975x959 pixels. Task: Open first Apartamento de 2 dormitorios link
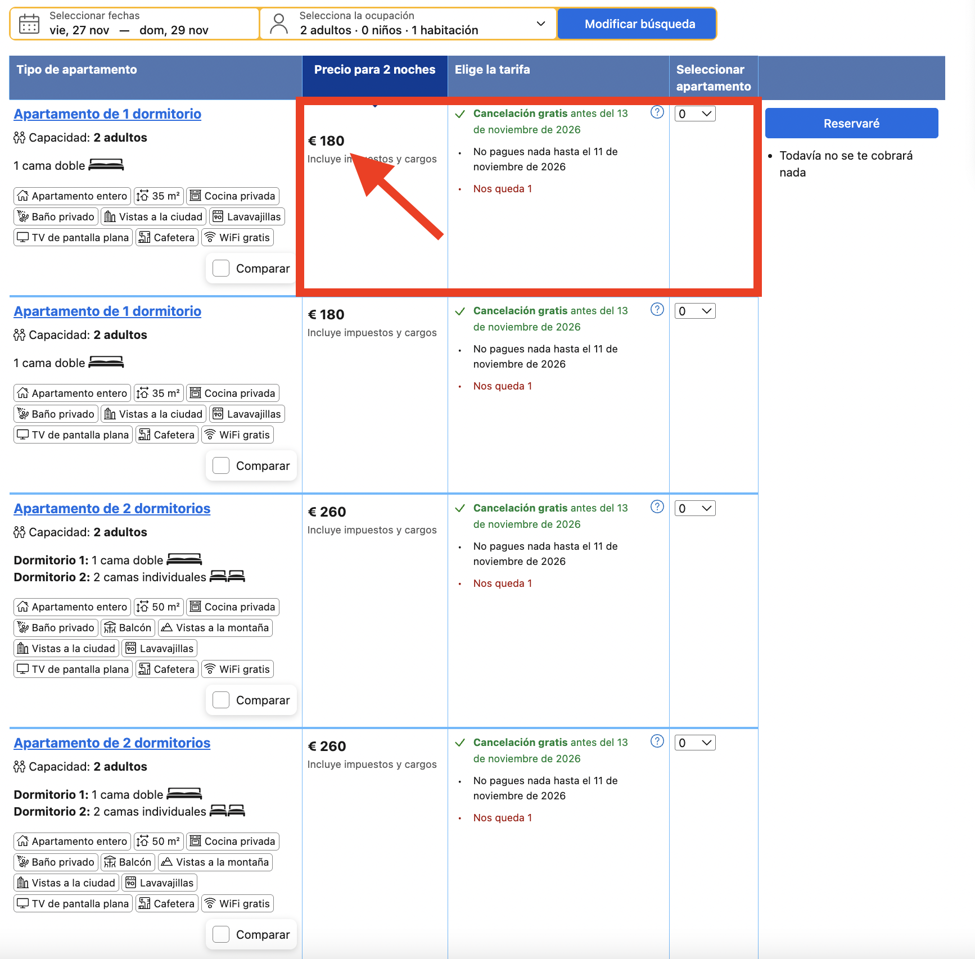point(112,508)
